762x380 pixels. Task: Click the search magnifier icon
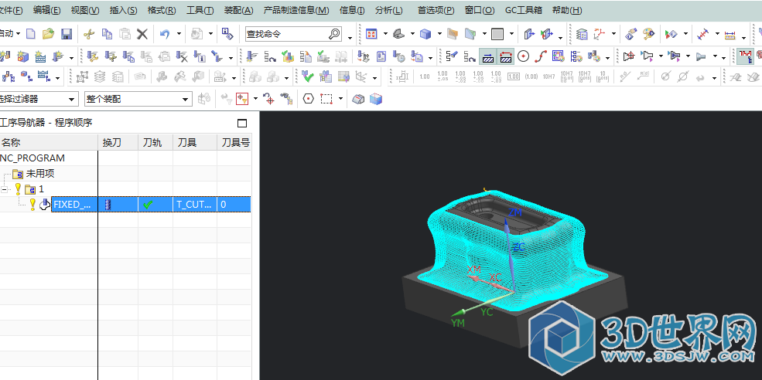334,34
